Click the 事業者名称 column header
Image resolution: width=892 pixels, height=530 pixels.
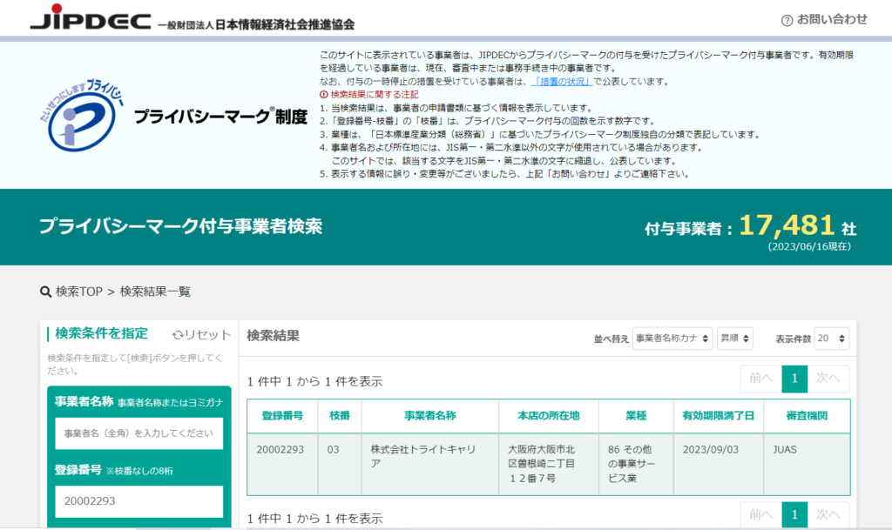pos(430,416)
